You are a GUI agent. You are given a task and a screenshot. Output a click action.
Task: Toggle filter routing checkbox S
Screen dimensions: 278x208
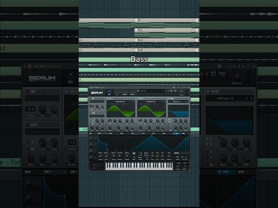169,127
